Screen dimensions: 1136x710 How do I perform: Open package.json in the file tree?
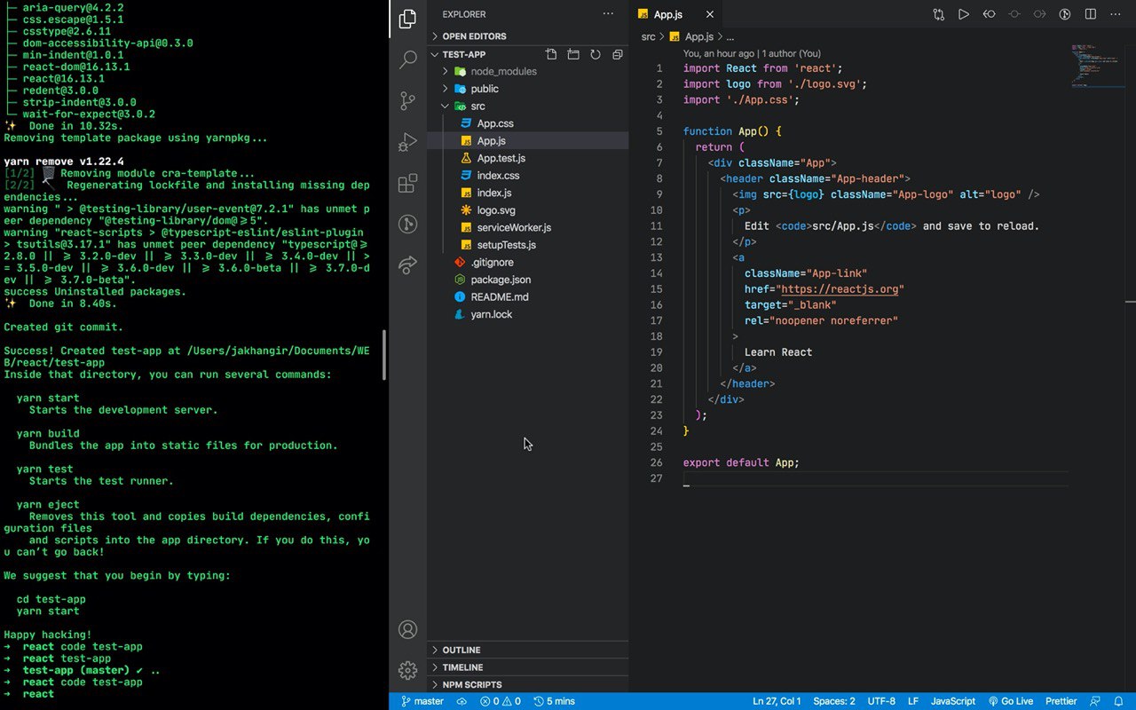tap(501, 280)
